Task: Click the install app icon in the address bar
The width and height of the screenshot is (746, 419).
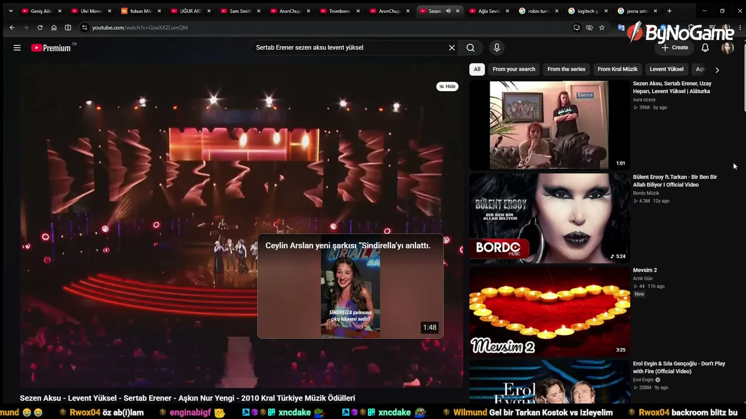Action: pyautogui.click(x=577, y=27)
